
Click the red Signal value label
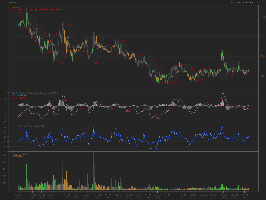point(19,98)
